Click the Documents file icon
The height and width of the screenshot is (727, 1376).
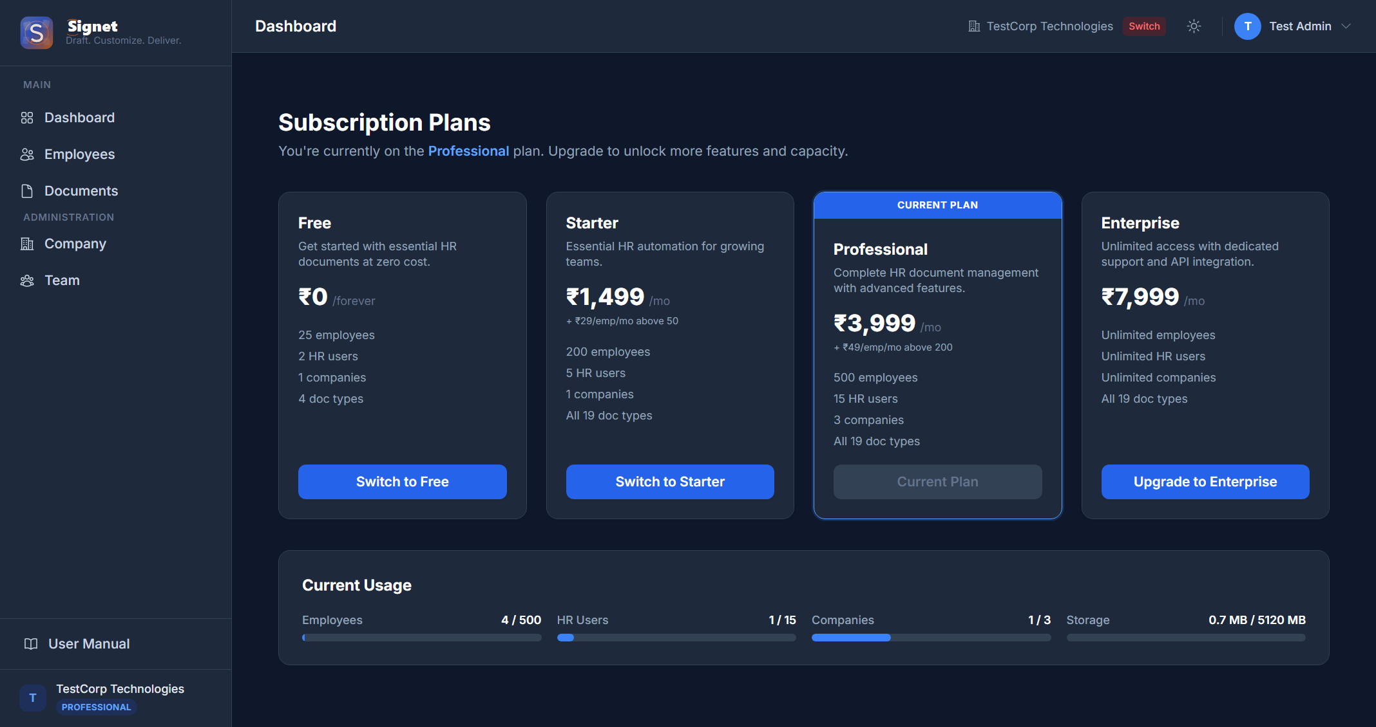tap(27, 191)
